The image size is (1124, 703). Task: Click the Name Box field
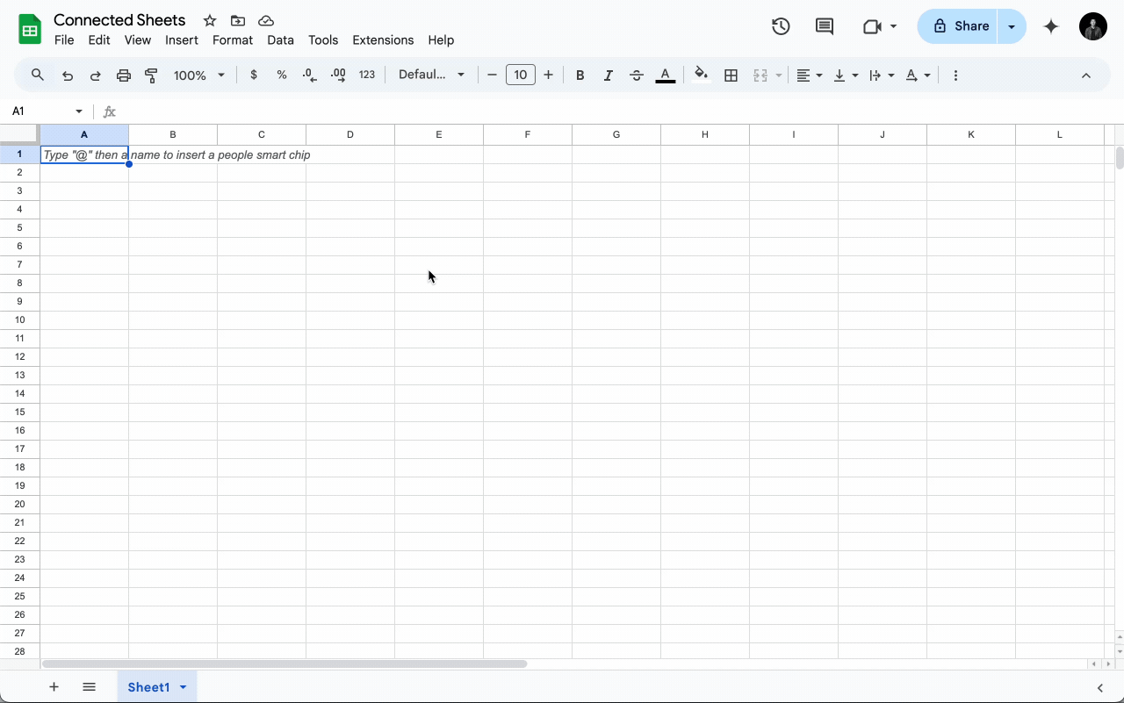pyautogui.click(x=42, y=111)
